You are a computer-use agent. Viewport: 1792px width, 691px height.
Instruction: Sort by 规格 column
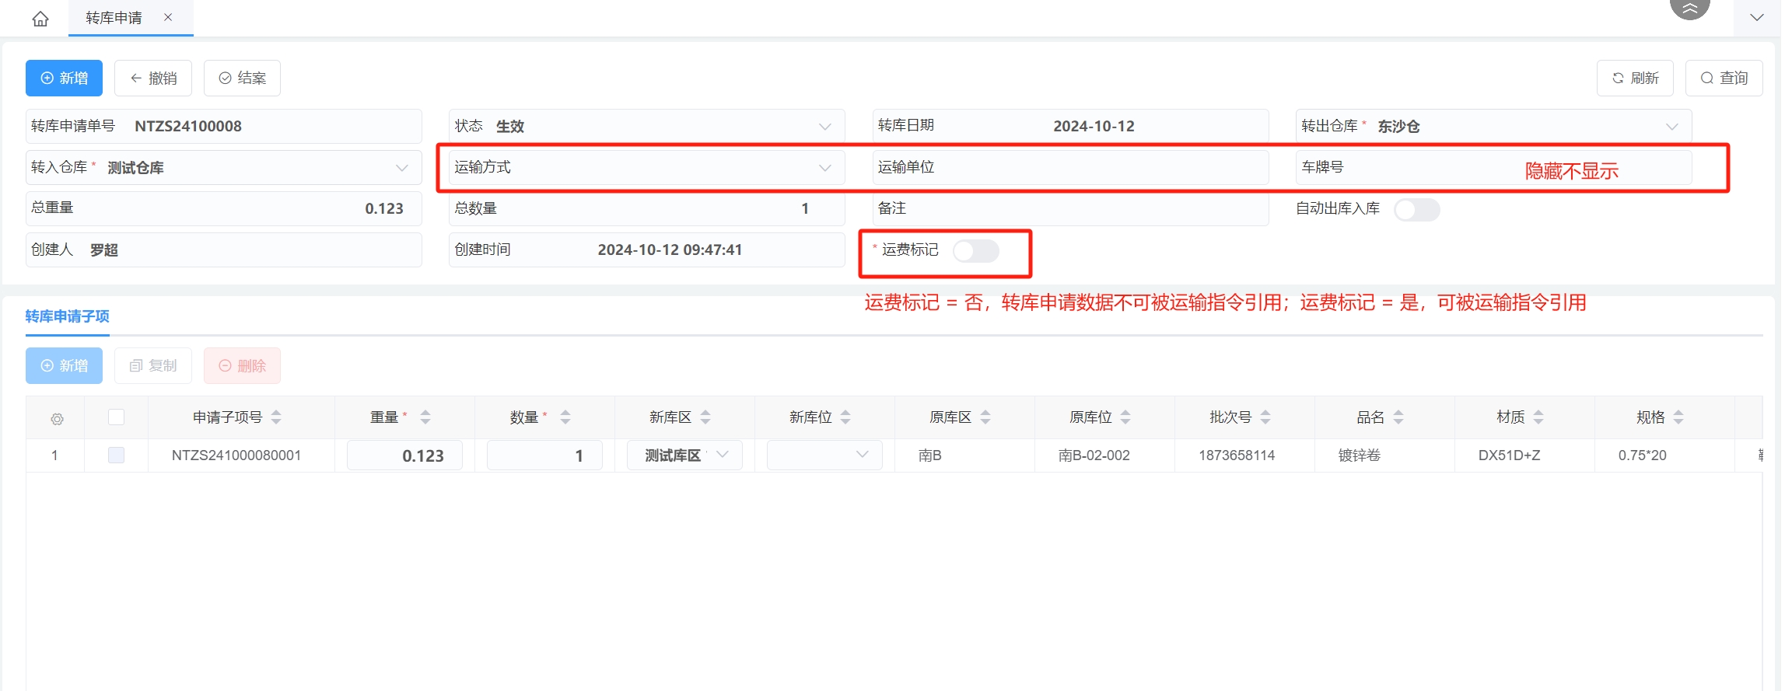(x=1678, y=417)
